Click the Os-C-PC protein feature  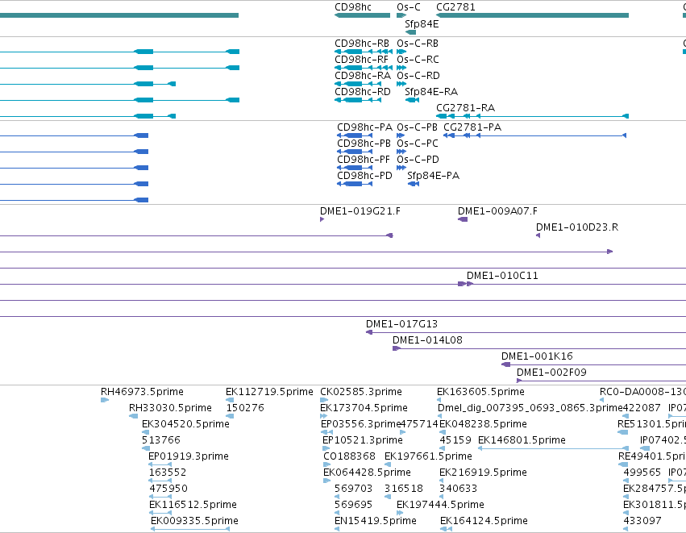[401, 152]
